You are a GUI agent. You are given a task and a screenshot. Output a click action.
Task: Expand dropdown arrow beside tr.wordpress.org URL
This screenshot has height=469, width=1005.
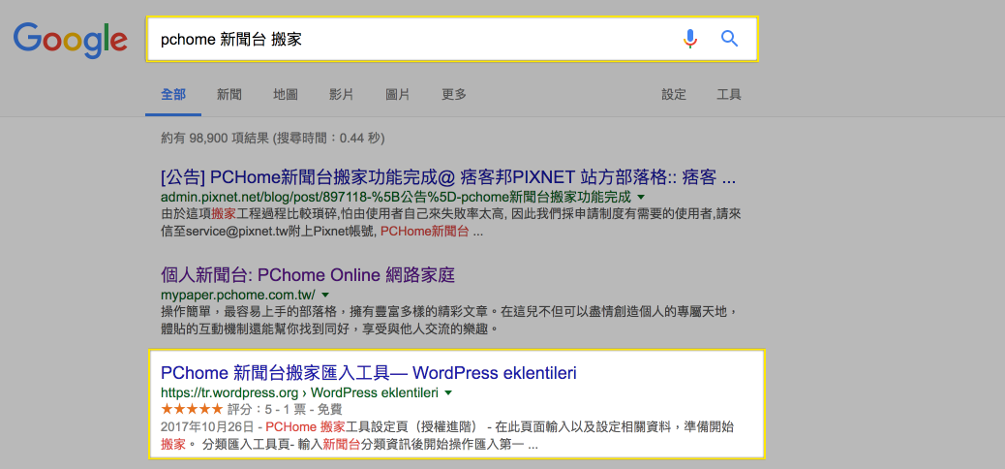click(448, 392)
